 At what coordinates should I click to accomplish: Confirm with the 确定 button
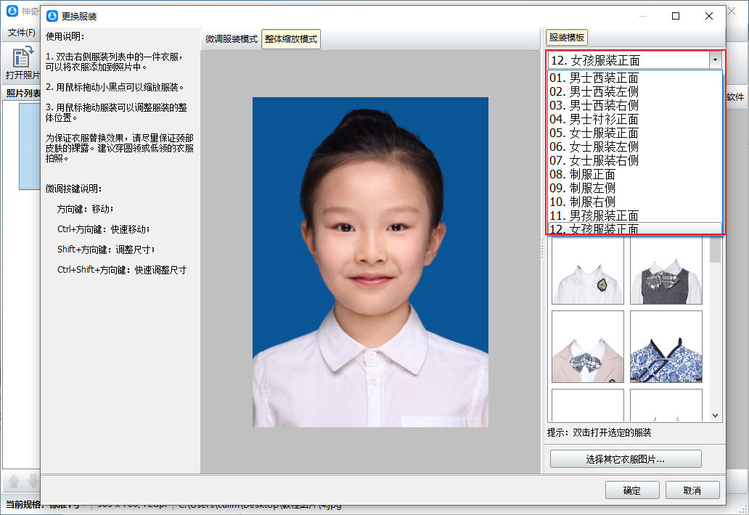click(632, 490)
